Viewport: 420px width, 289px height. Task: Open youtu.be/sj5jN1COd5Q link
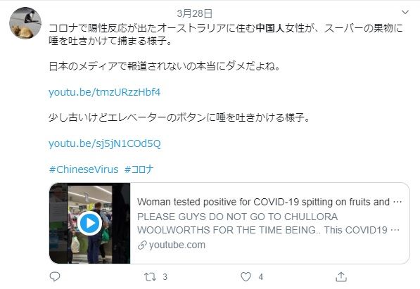104,144
